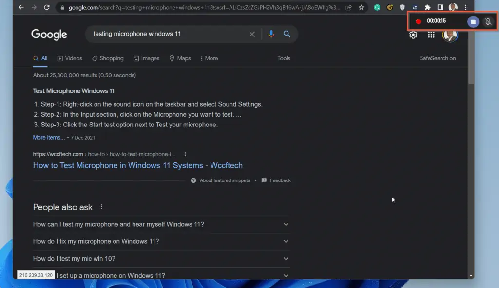Image resolution: width=499 pixels, height=288 pixels.
Task: Open the People also ask options menu
Action: tap(101, 206)
